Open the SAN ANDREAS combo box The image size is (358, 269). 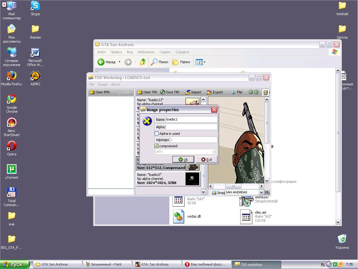[x=261, y=192]
